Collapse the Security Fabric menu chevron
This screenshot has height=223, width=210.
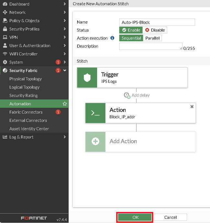click(x=65, y=70)
